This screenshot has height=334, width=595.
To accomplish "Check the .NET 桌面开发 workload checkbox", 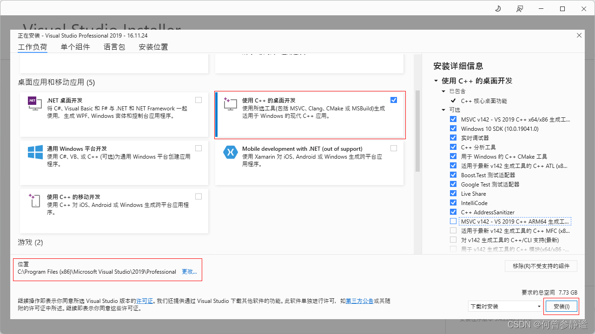I will (198, 100).
